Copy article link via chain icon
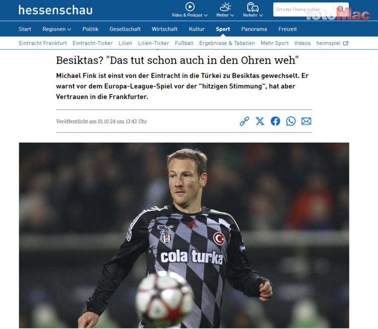 click(x=244, y=121)
